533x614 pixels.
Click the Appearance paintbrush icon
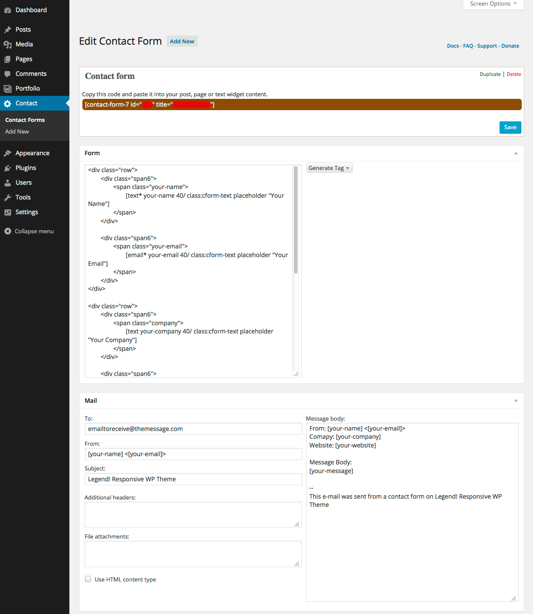tap(7, 153)
